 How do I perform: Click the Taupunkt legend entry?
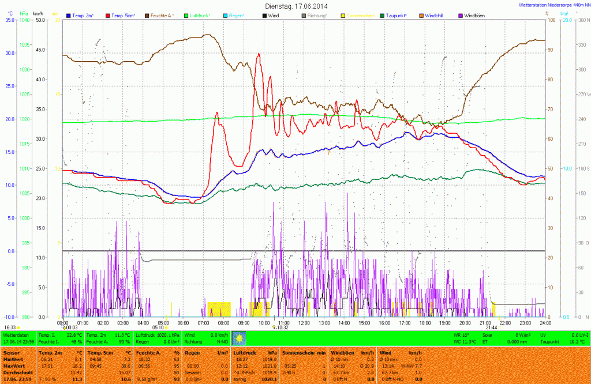[x=398, y=15]
